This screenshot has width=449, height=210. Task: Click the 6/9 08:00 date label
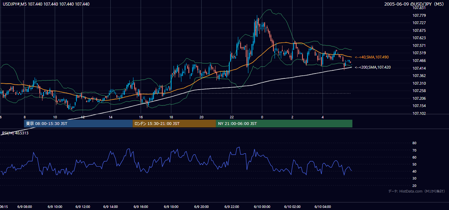[x=25, y=207]
